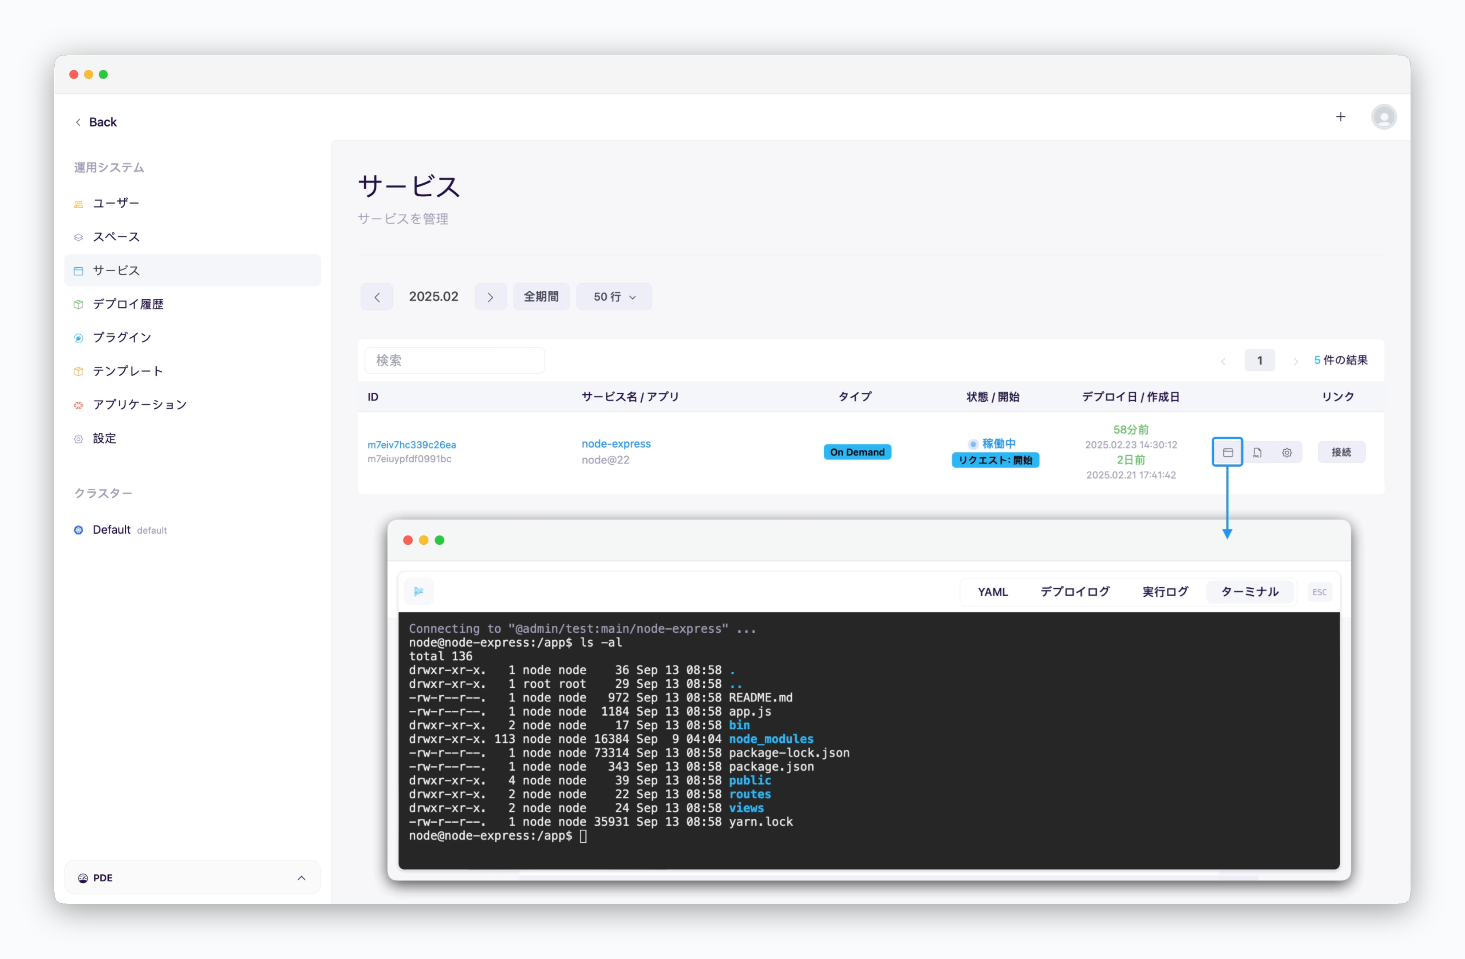Click the 2025.02 month label
Screen dimensions: 1465x959
click(x=433, y=297)
